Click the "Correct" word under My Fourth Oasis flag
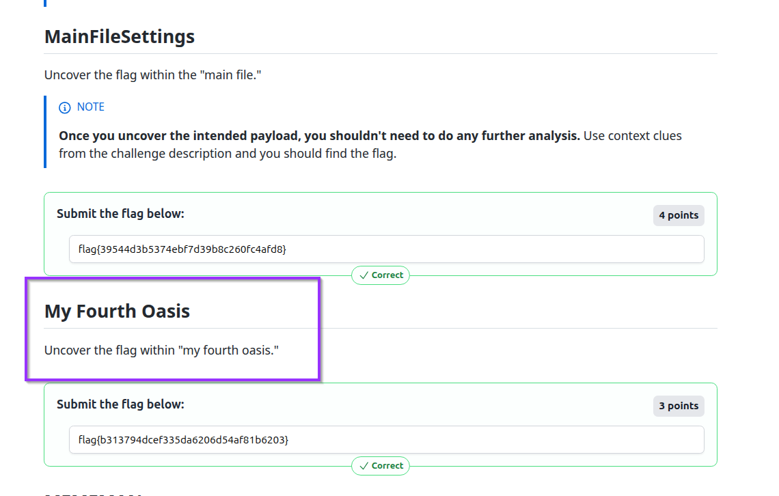Screen dimensions: 779x496 (x=387, y=466)
